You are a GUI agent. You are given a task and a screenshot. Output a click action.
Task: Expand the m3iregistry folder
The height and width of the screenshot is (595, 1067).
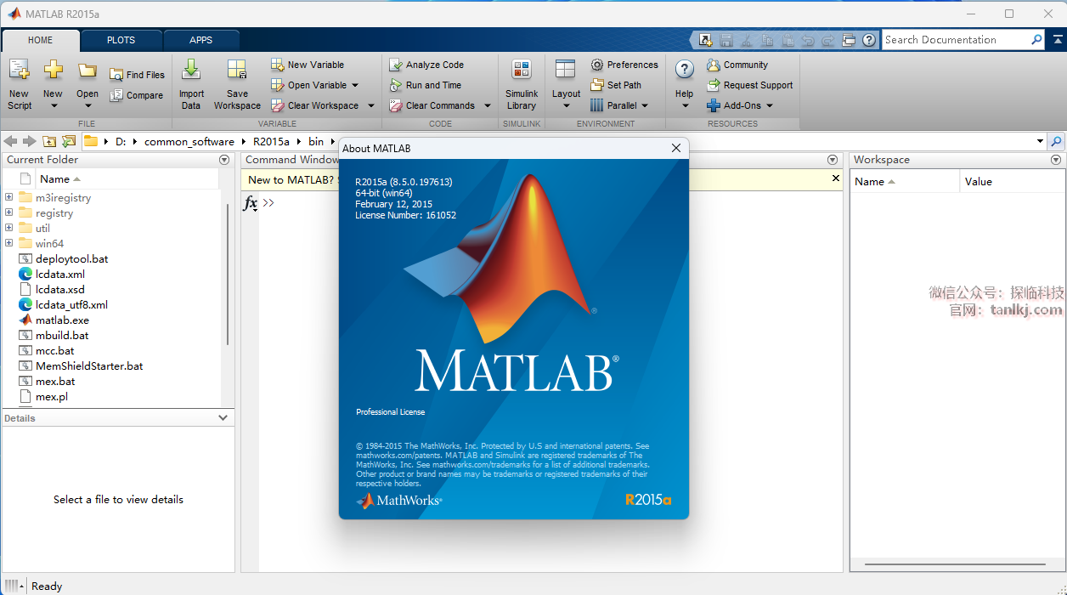point(9,197)
